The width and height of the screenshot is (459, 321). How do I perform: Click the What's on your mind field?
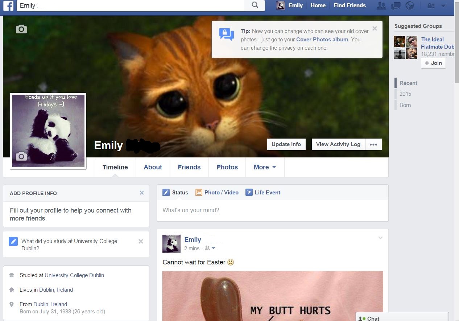click(x=272, y=210)
